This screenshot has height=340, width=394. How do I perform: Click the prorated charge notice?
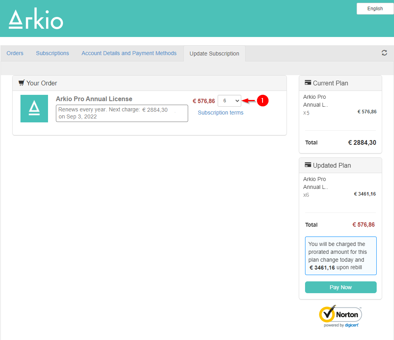(x=341, y=256)
